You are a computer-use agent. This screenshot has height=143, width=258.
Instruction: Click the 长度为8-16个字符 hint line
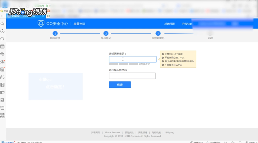coord(174,54)
